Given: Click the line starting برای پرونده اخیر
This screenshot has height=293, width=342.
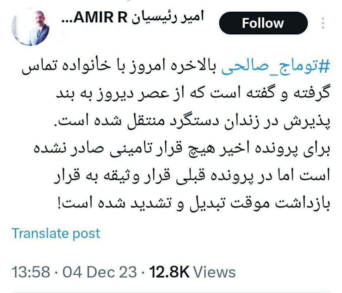Looking at the screenshot, I should 182,149.
